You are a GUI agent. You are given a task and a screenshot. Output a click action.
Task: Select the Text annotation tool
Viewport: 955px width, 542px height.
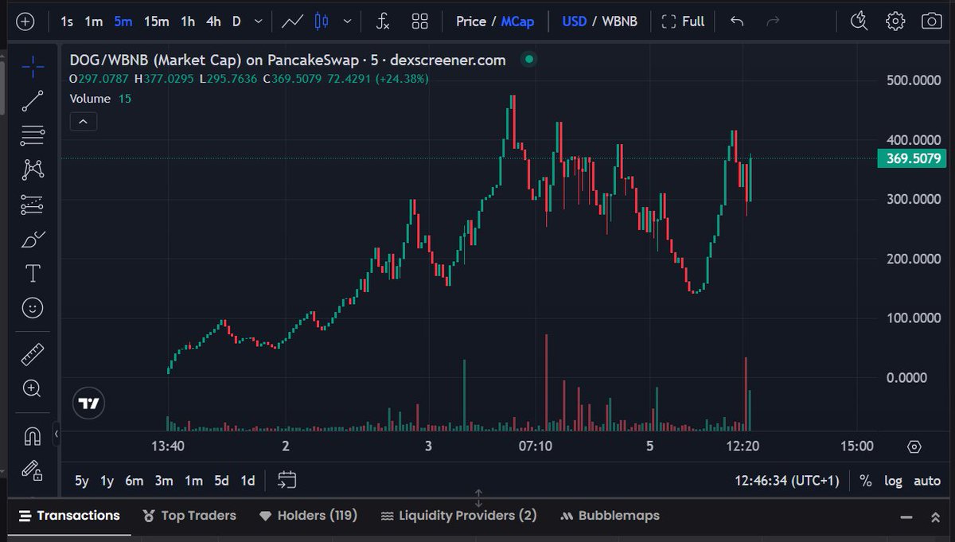click(x=33, y=274)
